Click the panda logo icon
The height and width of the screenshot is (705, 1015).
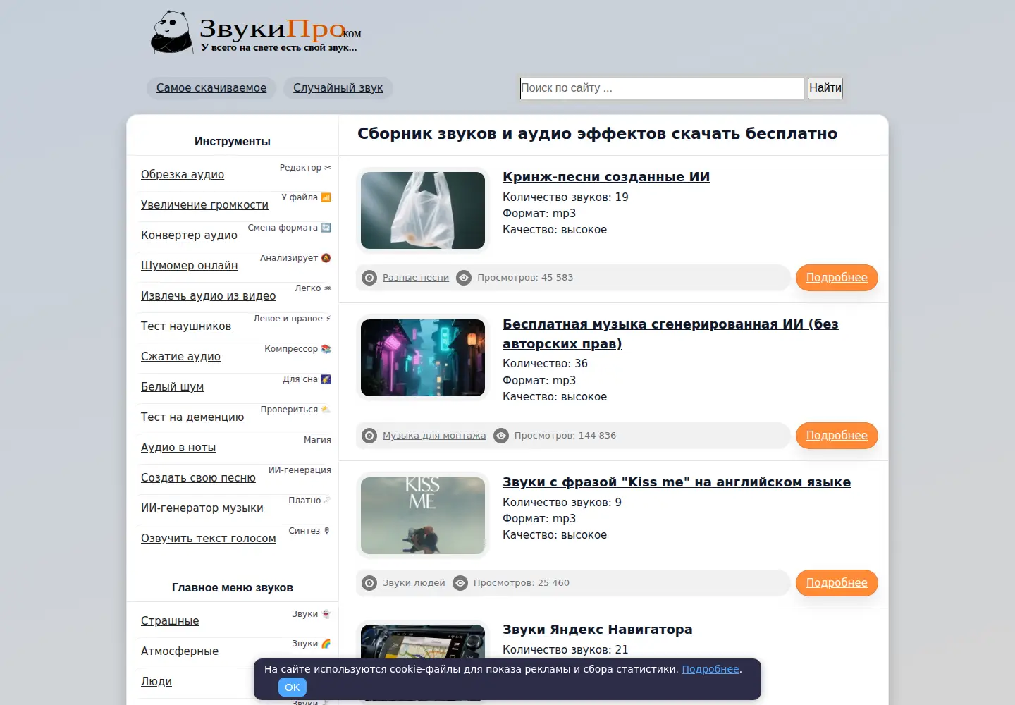171,32
